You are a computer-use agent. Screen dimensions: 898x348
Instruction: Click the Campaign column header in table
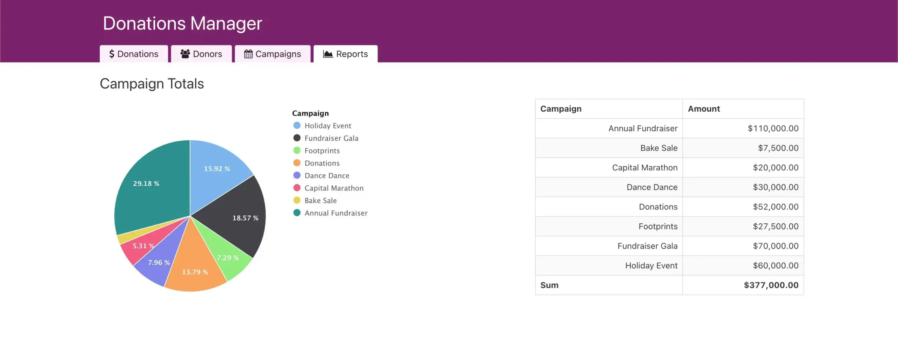561,109
